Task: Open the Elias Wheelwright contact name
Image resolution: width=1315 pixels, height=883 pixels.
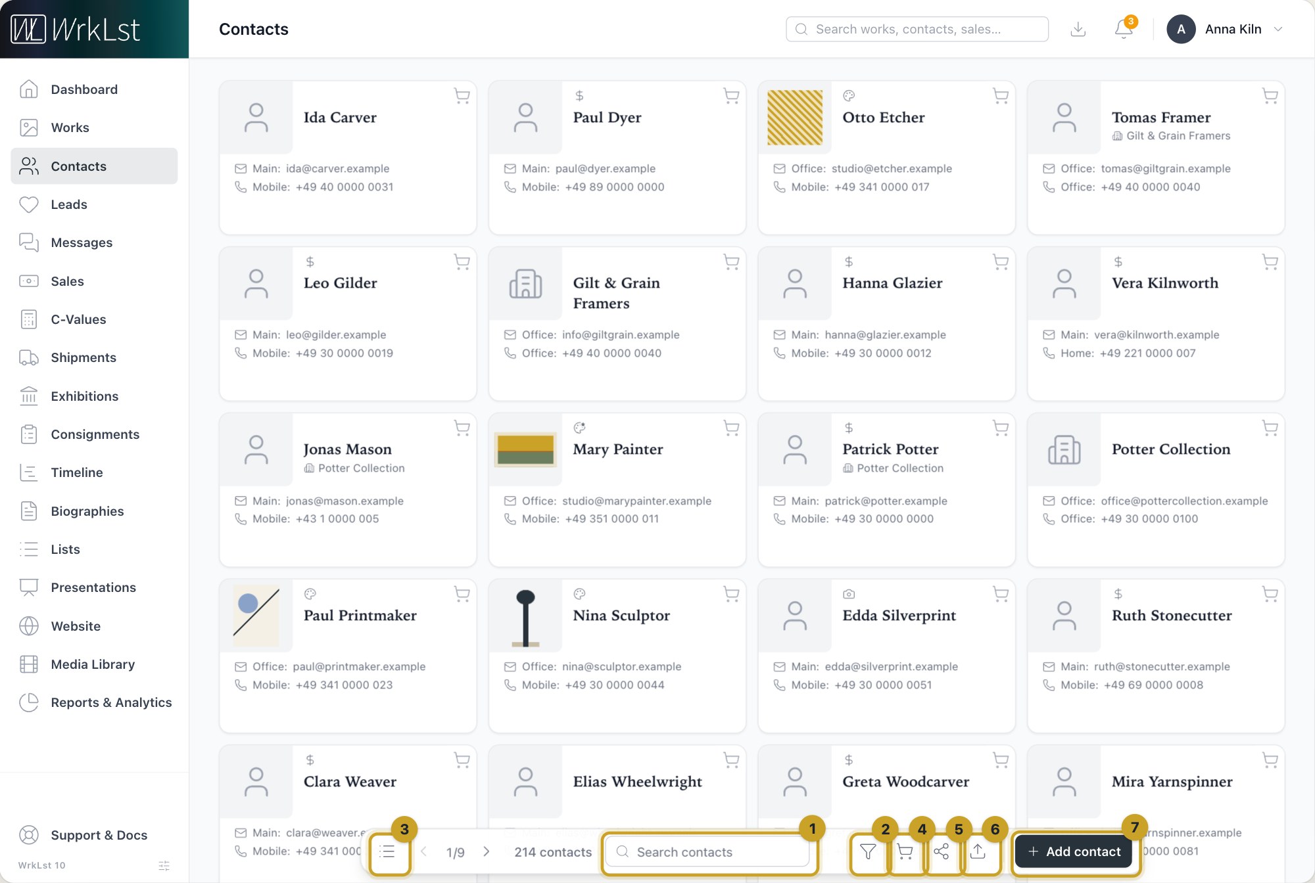Action: point(637,782)
